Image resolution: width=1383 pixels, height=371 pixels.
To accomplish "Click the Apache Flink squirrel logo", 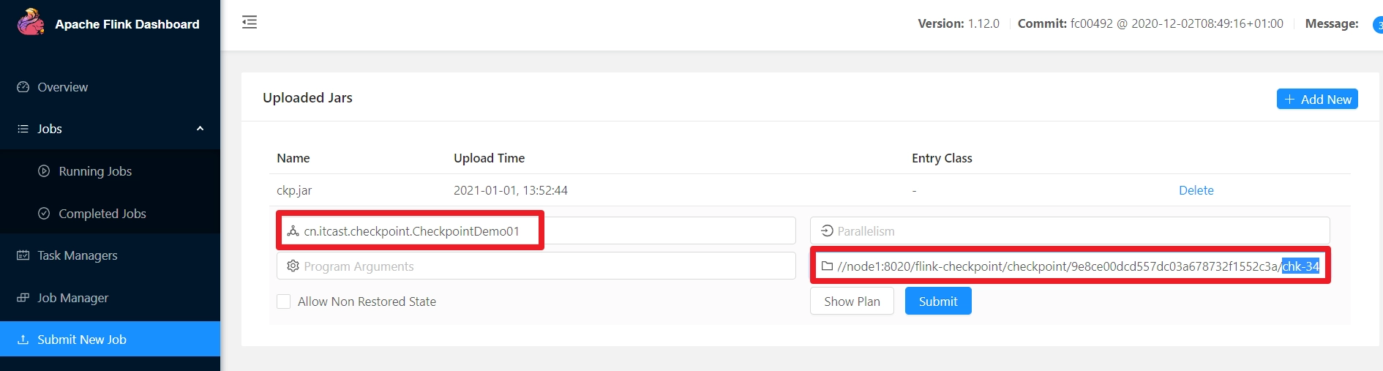I will 31,22.
